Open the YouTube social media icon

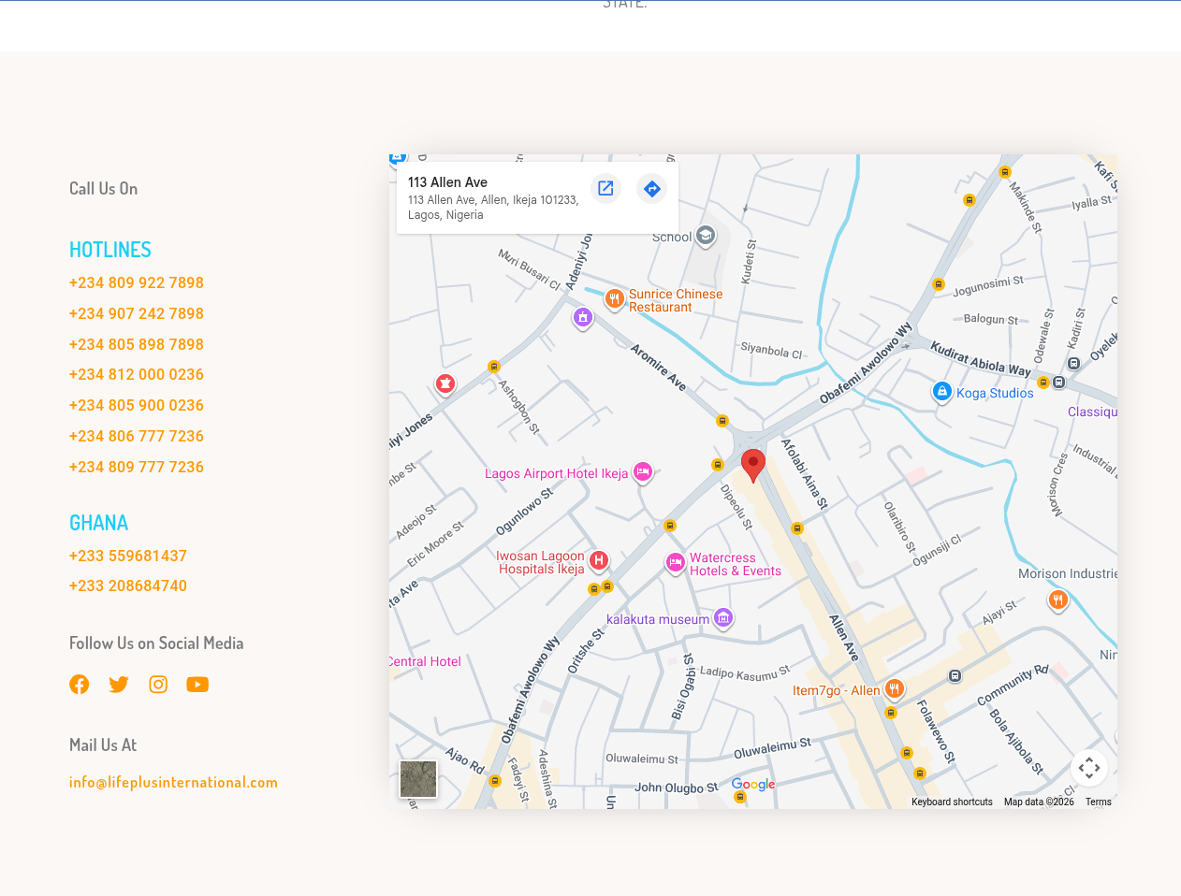[x=197, y=685]
